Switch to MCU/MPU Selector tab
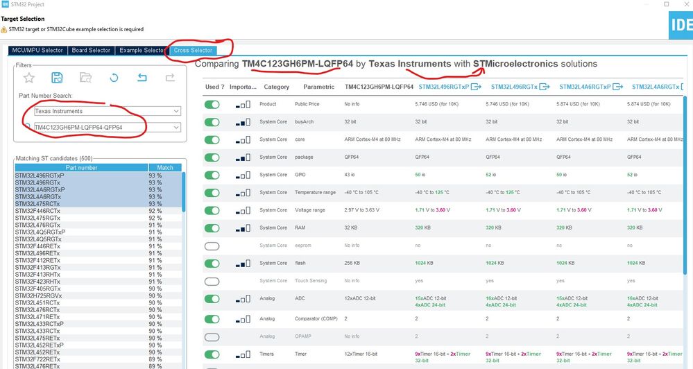 (x=37, y=51)
